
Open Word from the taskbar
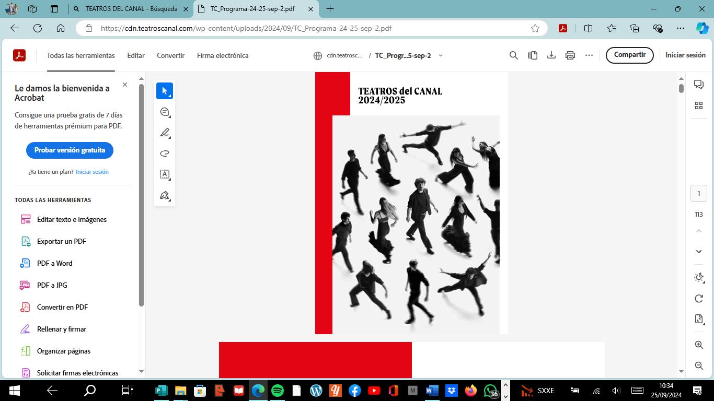pyautogui.click(x=432, y=391)
